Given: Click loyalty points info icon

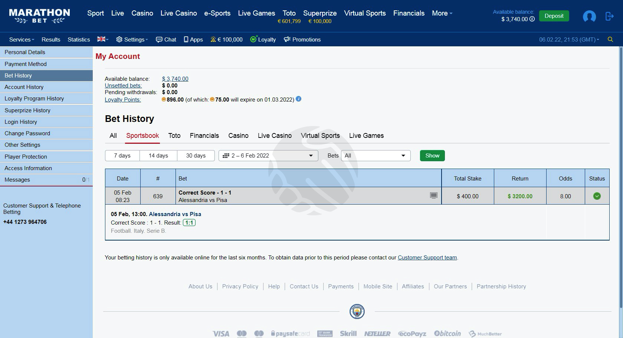Looking at the screenshot, I should pos(299,99).
